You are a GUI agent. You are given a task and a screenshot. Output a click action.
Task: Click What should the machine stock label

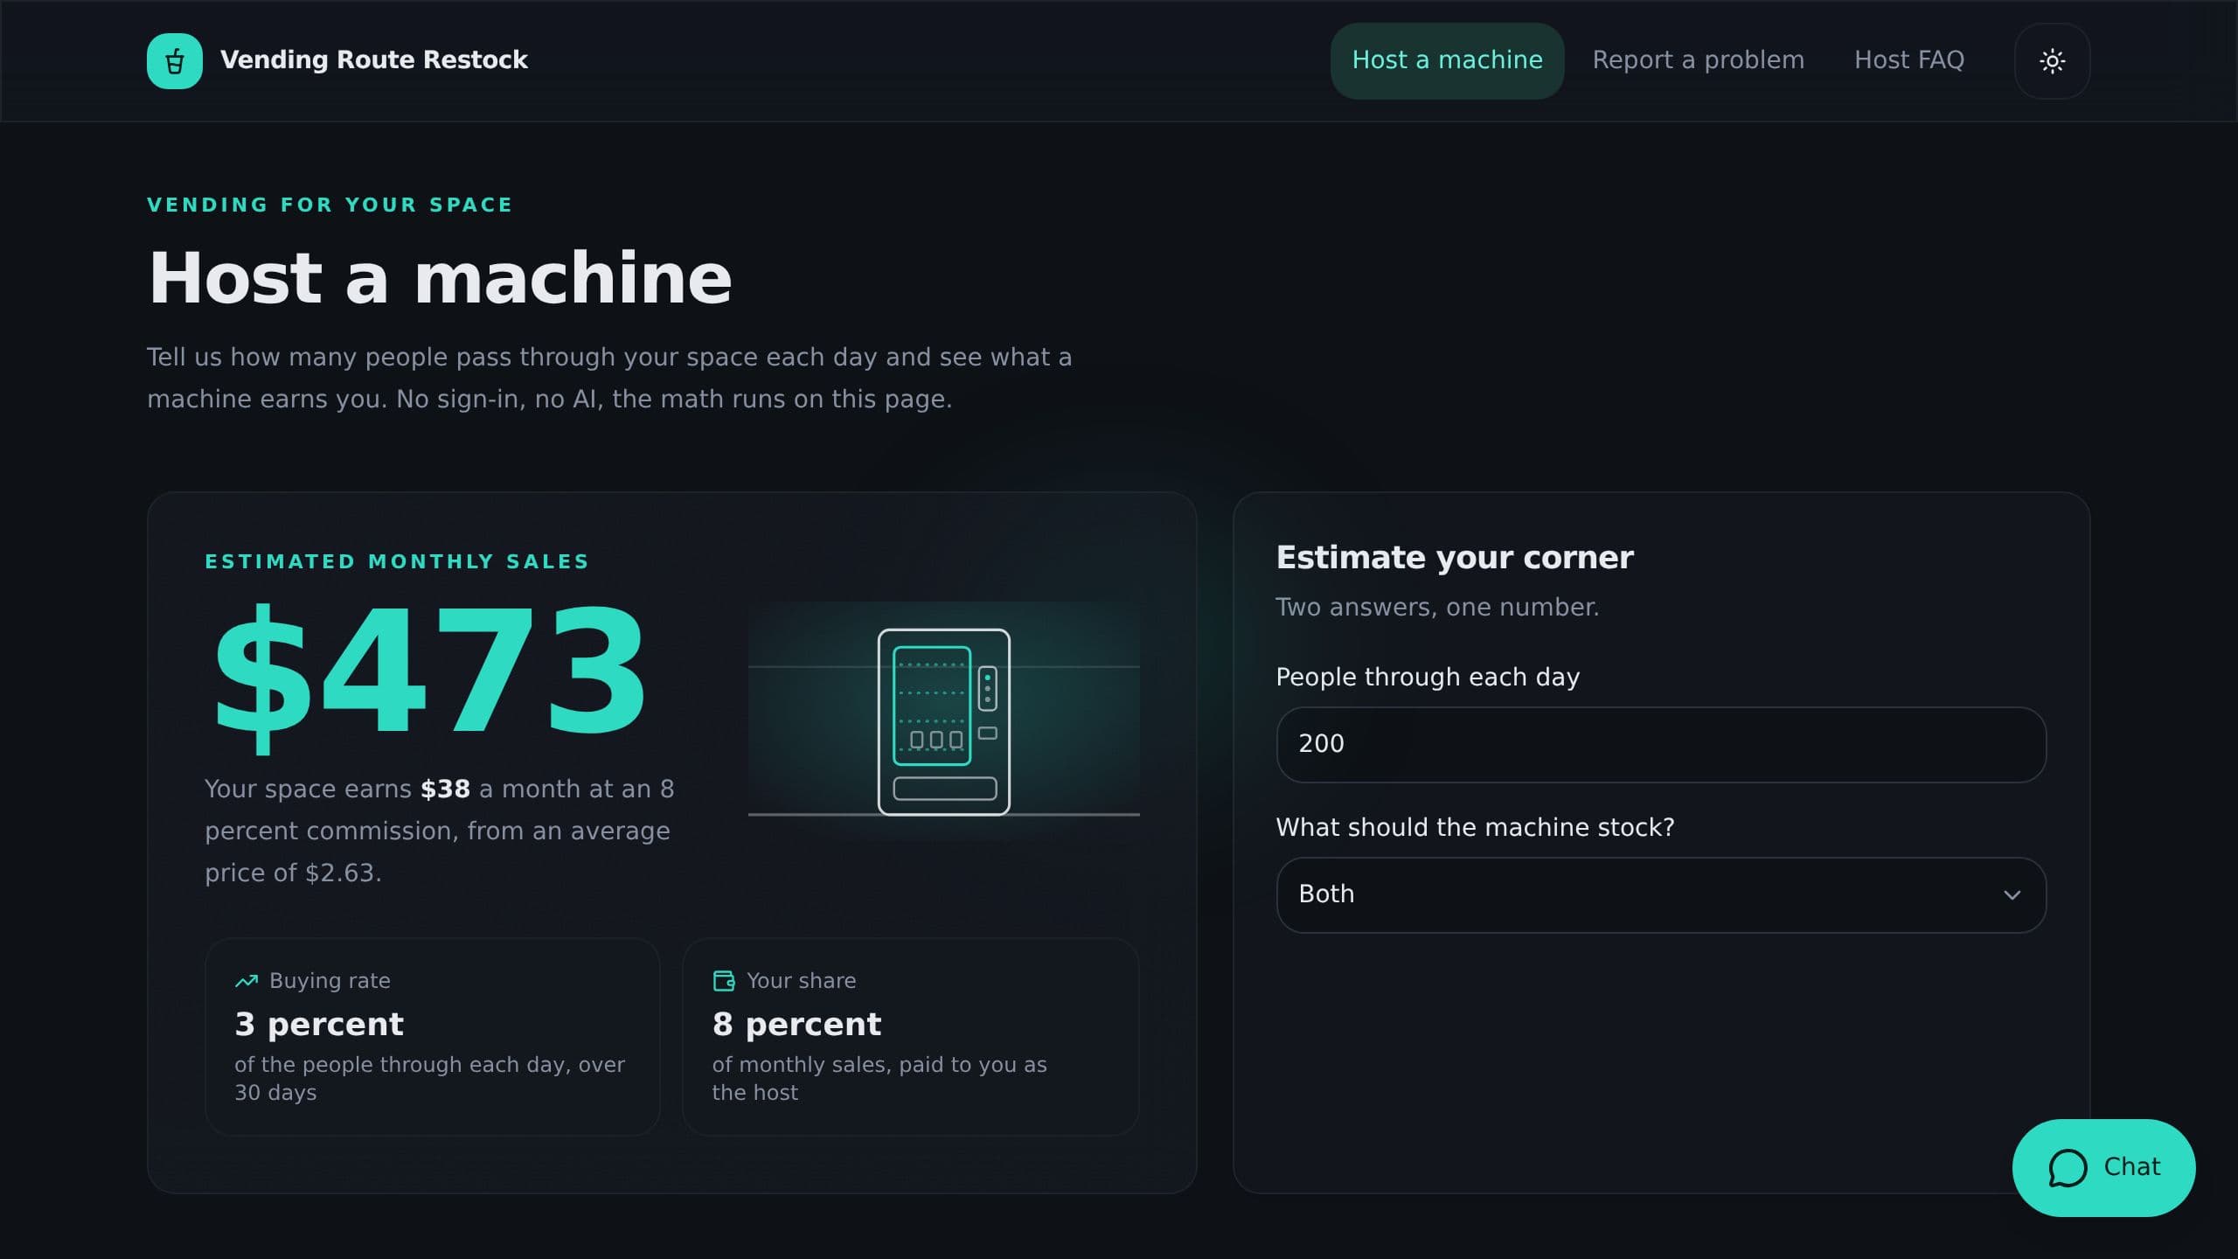(1475, 828)
